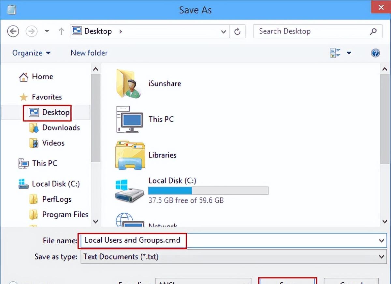Screen dimensions: 391x284
Task: Open Help with the question mark icon
Action: coord(375,53)
